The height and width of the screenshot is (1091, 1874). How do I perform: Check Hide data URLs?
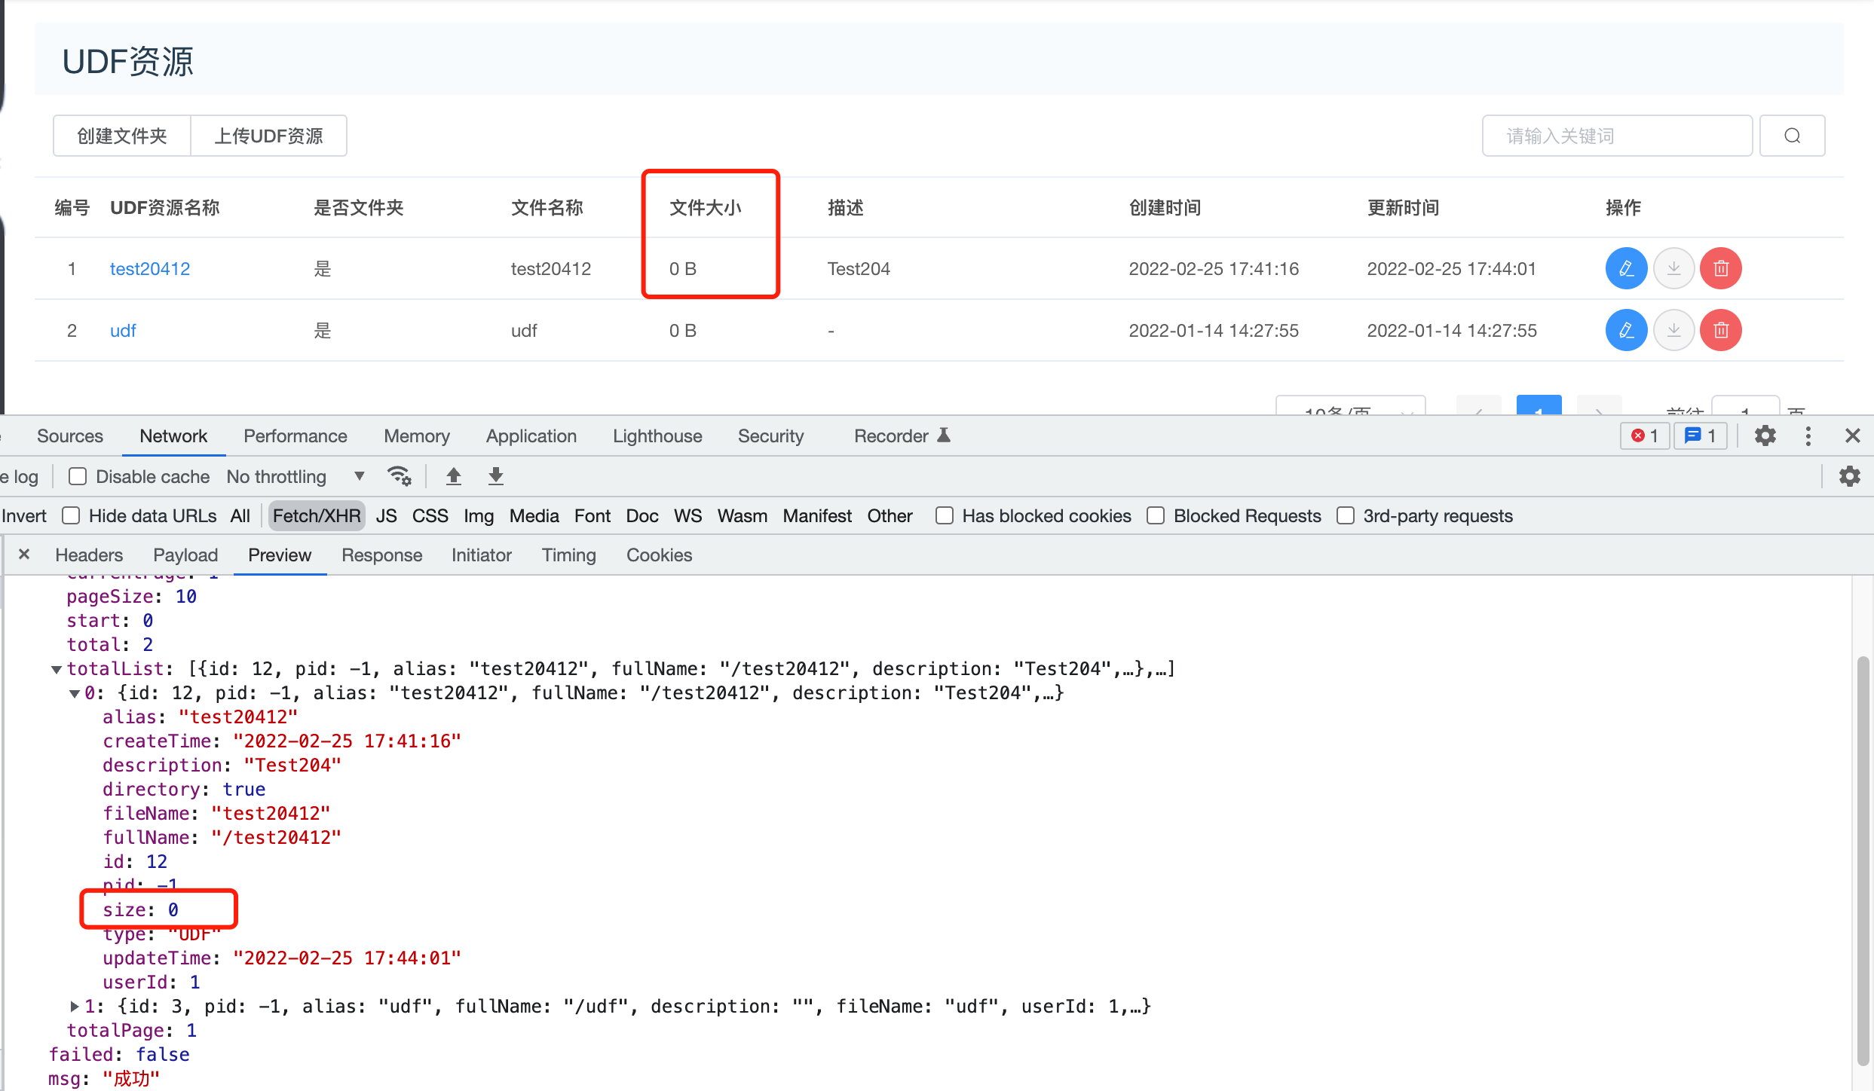70,515
